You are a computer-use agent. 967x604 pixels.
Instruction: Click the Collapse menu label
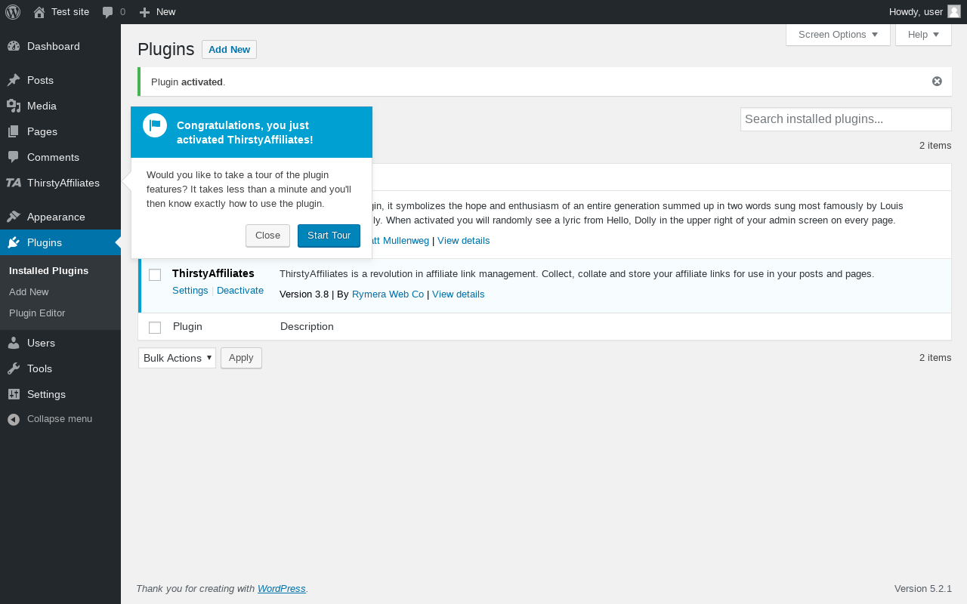(60, 419)
